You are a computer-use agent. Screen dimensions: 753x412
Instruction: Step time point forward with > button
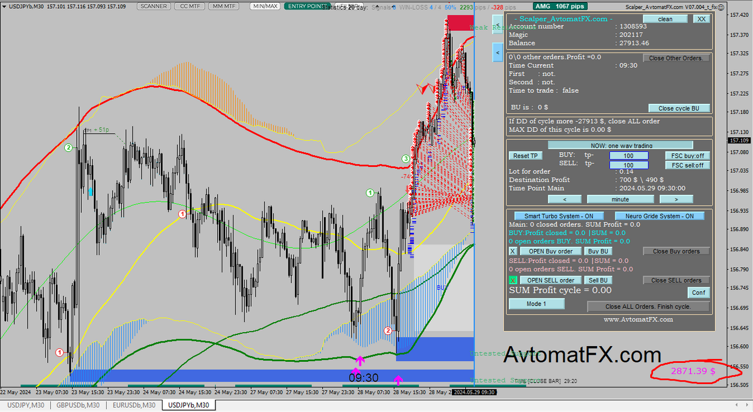pos(676,199)
